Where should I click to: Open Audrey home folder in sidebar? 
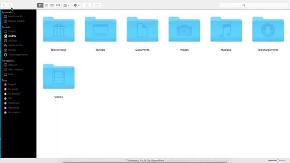[x=10, y=36]
